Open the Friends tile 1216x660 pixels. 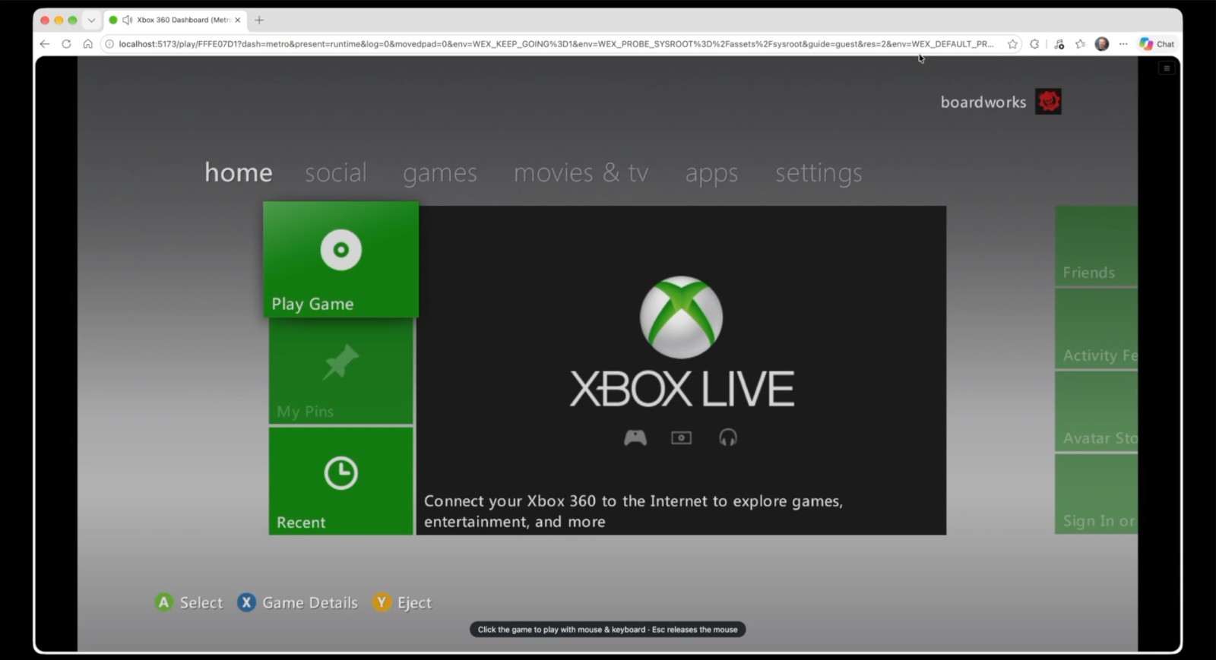[1096, 246]
